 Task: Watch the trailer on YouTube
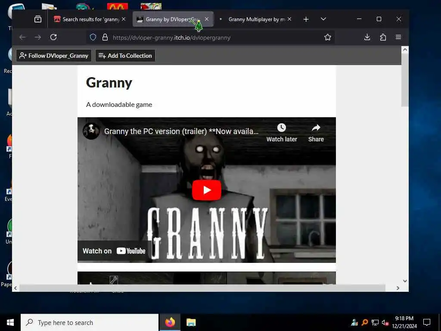[114, 251]
